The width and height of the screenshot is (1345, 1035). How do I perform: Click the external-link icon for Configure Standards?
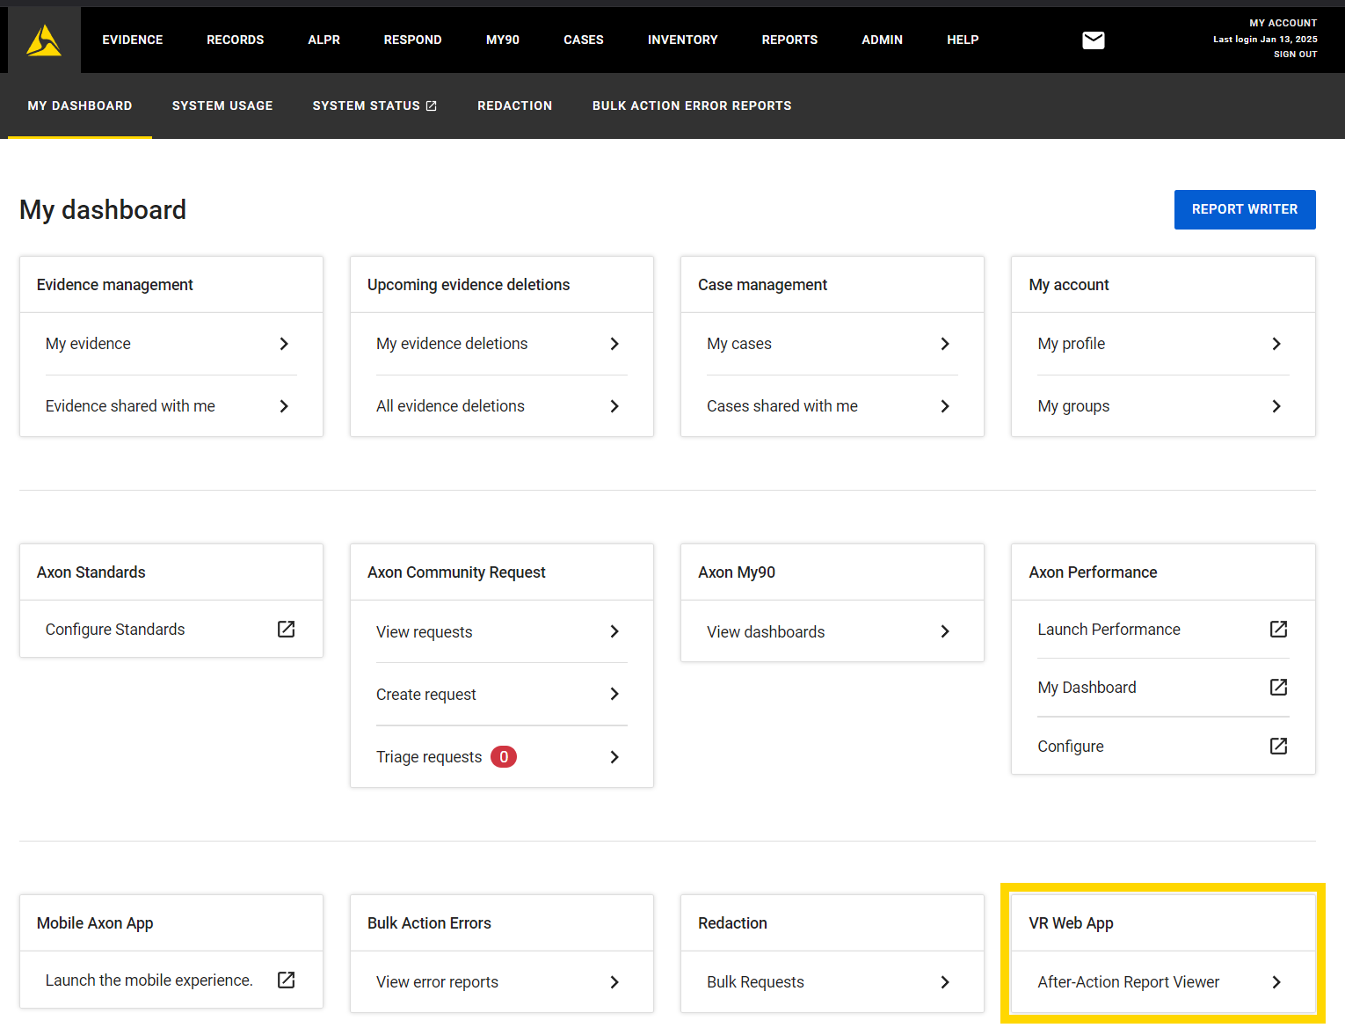tap(287, 629)
